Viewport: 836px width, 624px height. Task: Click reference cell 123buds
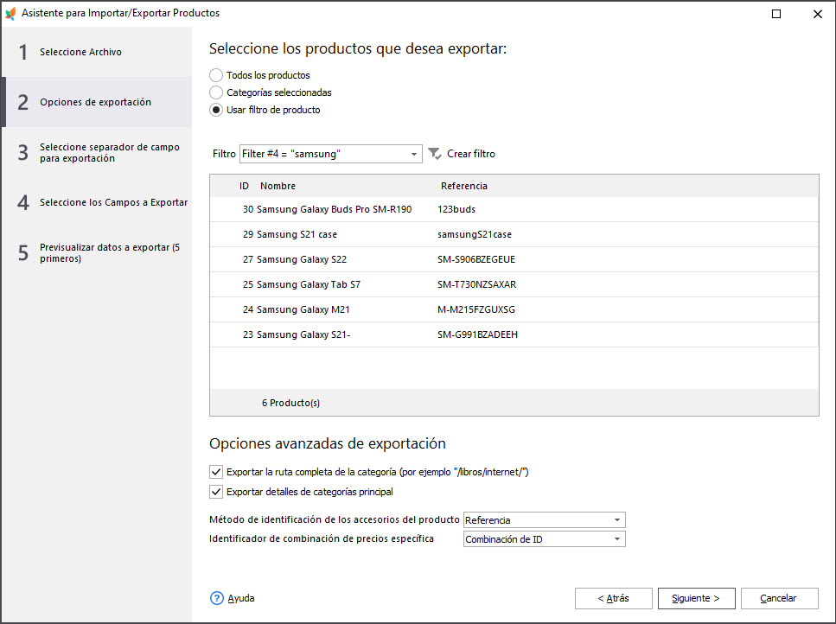[x=456, y=209]
